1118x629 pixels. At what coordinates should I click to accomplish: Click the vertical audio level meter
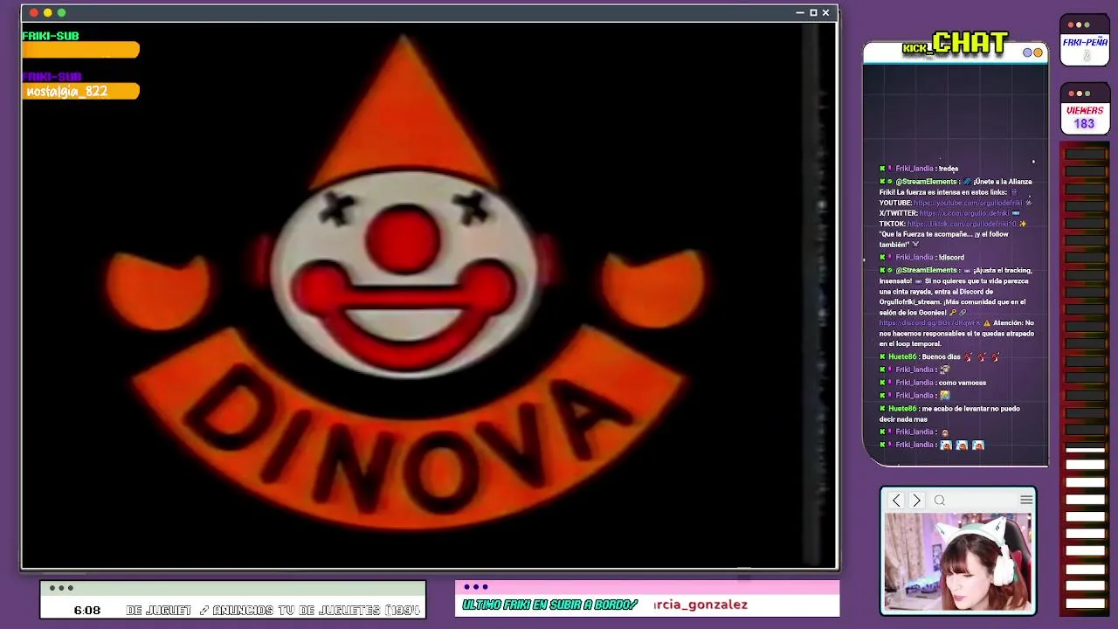(x=1085, y=380)
